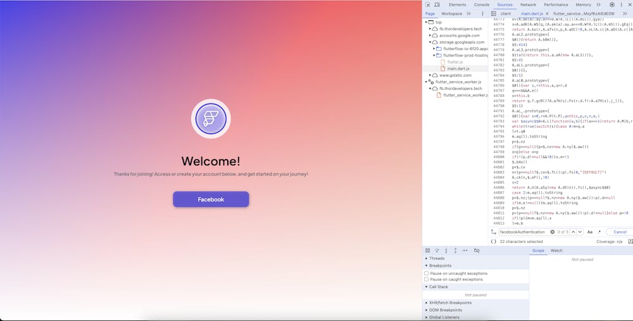Show more DevTools panels chevron
This screenshot has height=321, width=633.
[x=599, y=5]
